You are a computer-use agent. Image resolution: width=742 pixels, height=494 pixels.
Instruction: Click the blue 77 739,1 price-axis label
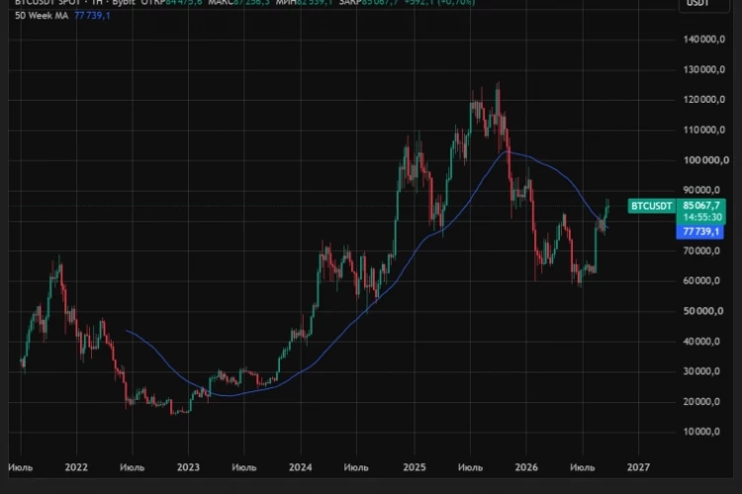click(700, 231)
